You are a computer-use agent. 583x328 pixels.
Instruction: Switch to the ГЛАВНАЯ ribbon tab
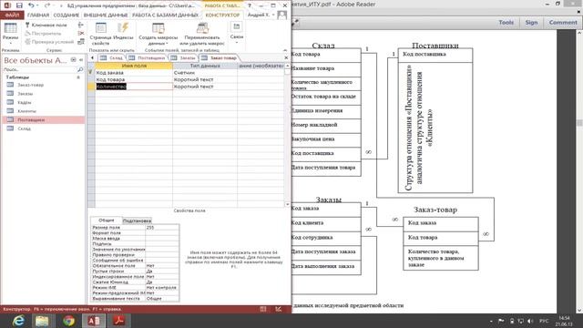click(x=38, y=15)
